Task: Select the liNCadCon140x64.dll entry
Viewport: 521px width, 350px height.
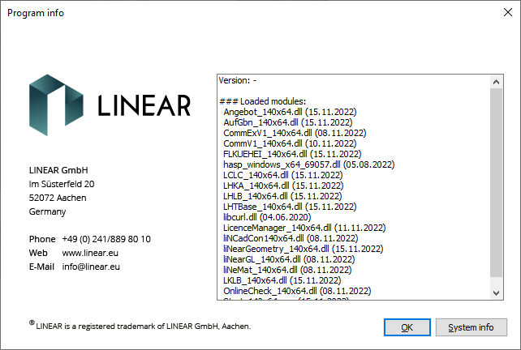Action: click(x=291, y=238)
